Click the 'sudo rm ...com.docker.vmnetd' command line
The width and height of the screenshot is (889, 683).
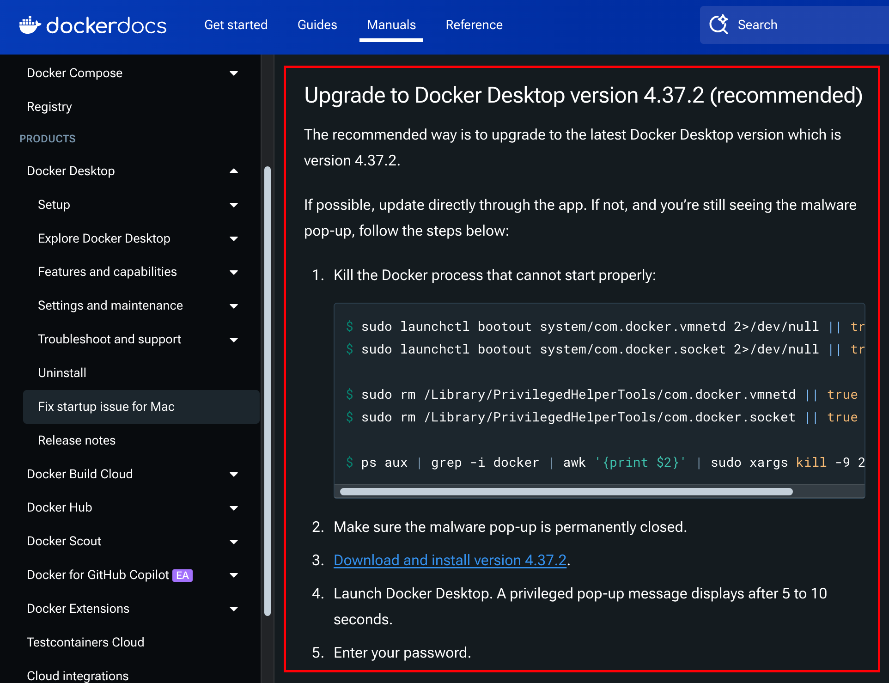pyautogui.click(x=602, y=394)
